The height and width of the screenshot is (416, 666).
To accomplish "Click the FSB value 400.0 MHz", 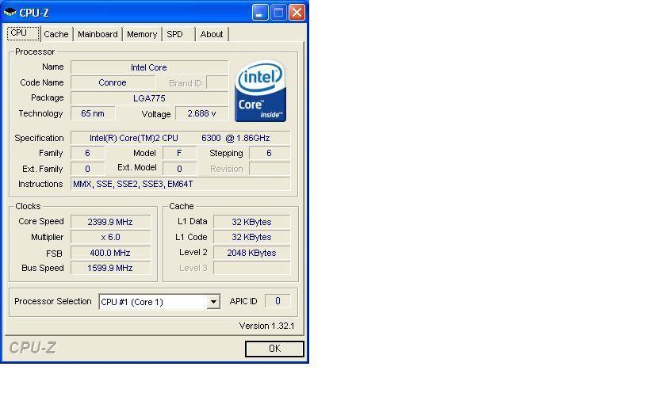I will coord(110,253).
